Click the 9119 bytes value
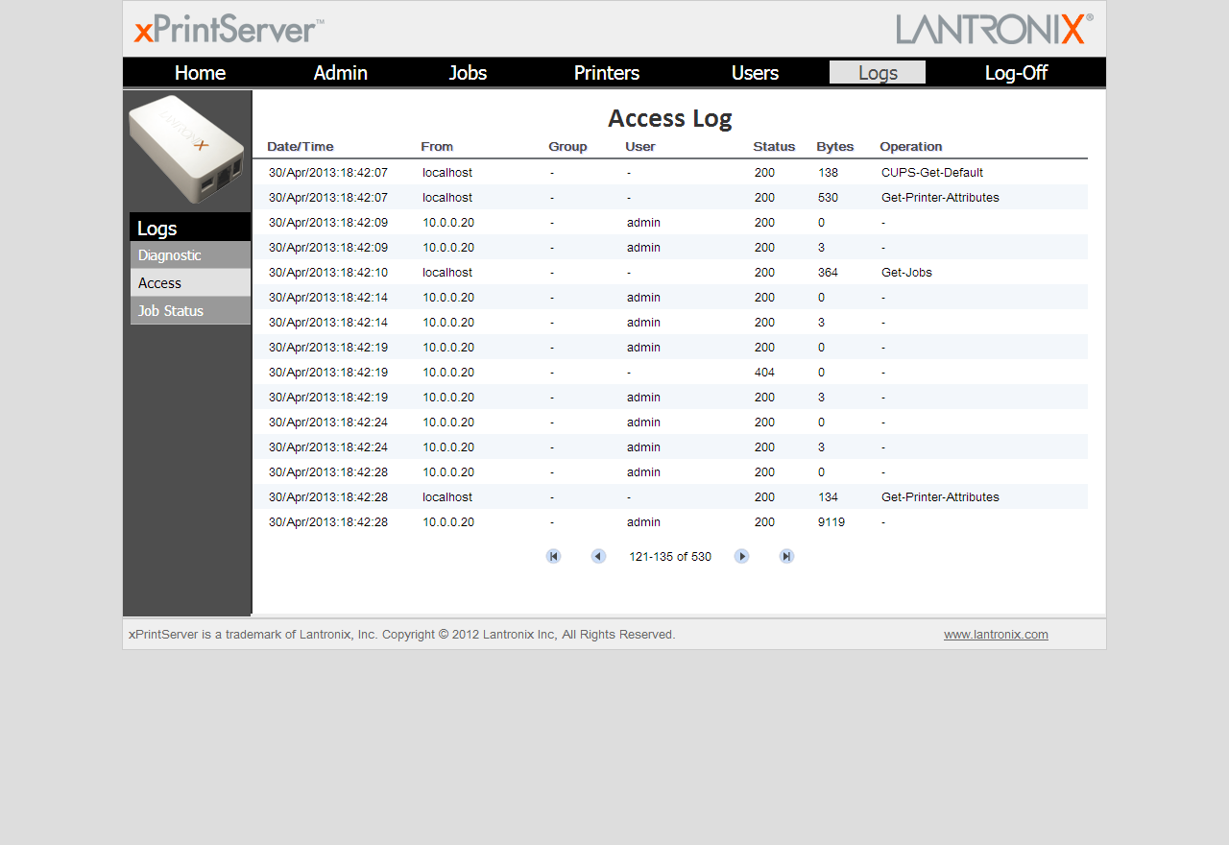1229x845 pixels. pos(831,522)
